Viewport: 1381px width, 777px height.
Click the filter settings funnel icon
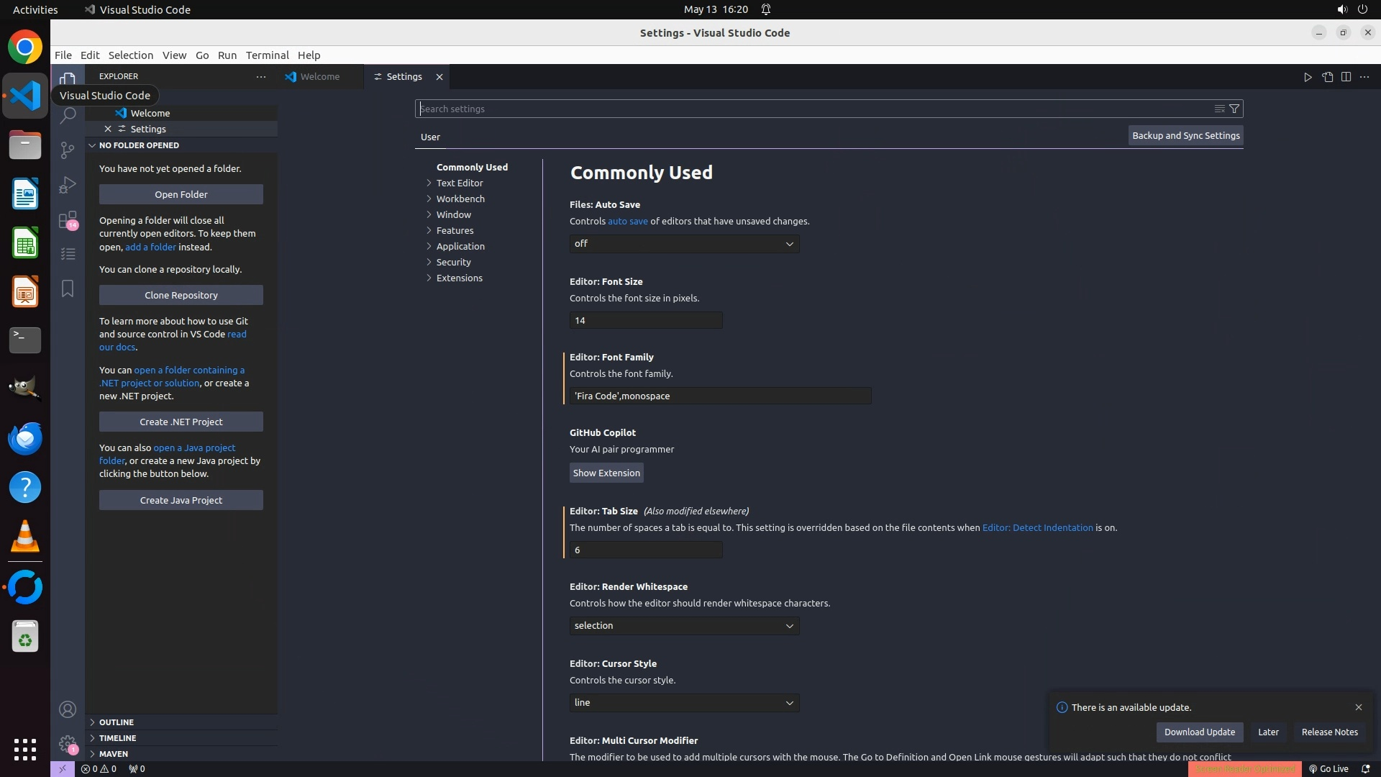tap(1234, 109)
